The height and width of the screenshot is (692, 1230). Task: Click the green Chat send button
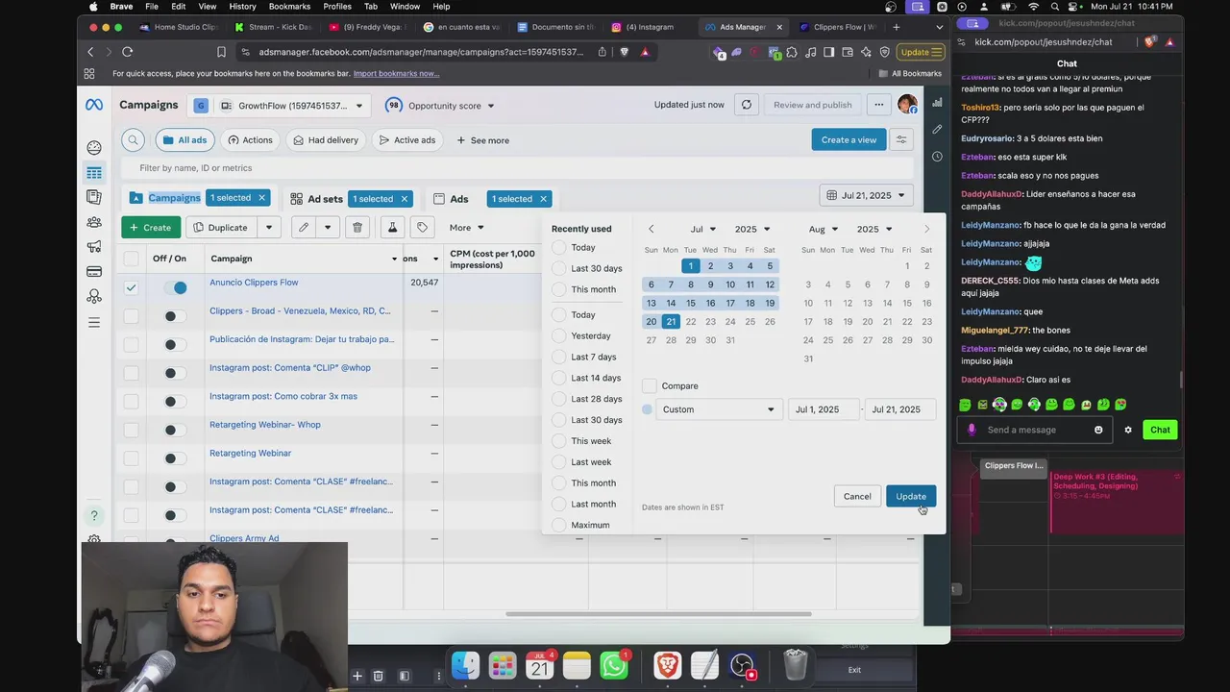(1160, 430)
